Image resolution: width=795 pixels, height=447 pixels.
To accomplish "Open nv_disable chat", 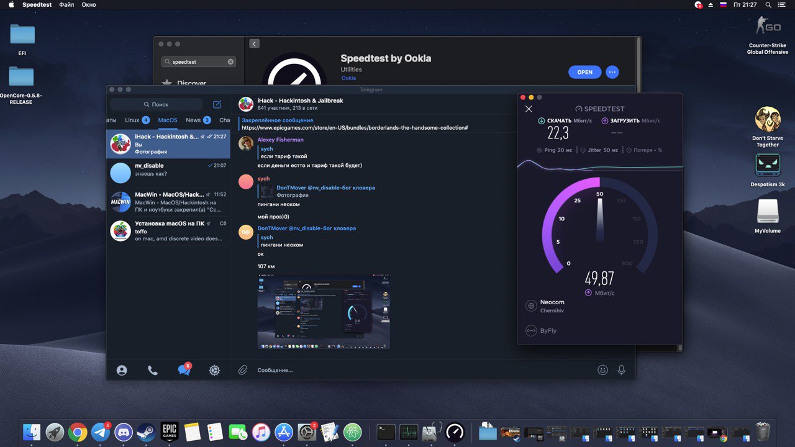I will click(168, 173).
